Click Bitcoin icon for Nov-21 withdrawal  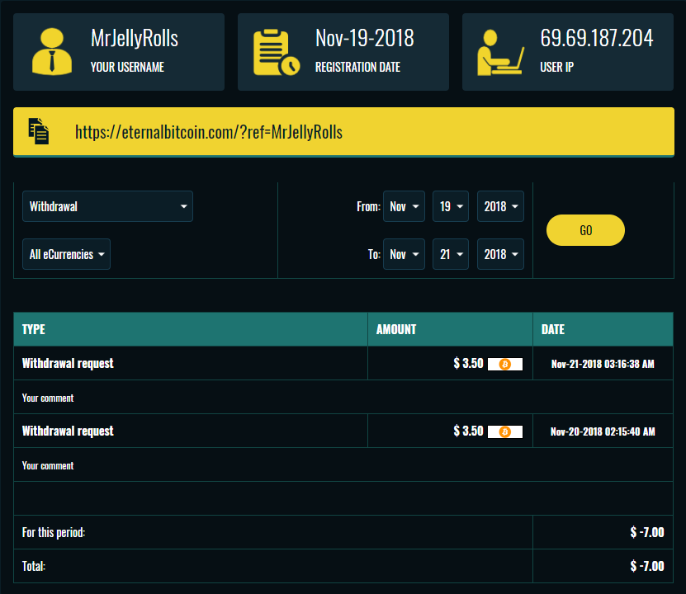coord(505,364)
